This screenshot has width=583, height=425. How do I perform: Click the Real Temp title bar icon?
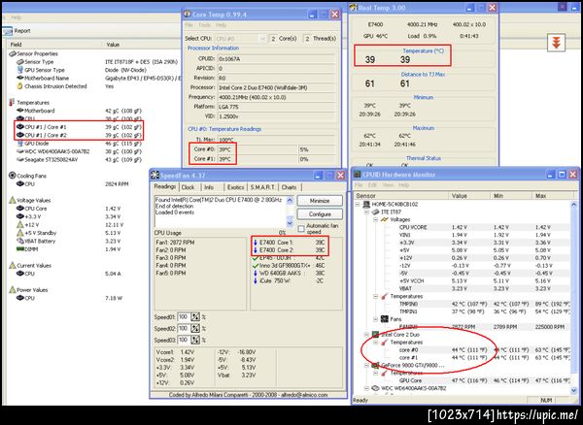[x=354, y=8]
